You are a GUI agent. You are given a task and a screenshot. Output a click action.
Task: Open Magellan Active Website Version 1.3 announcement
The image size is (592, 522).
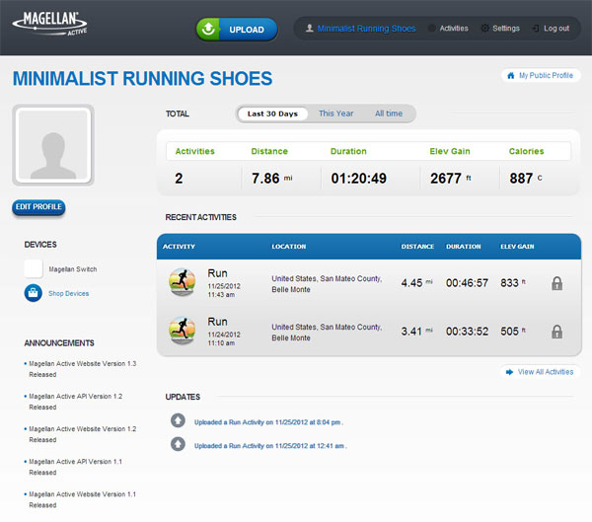coord(82,369)
